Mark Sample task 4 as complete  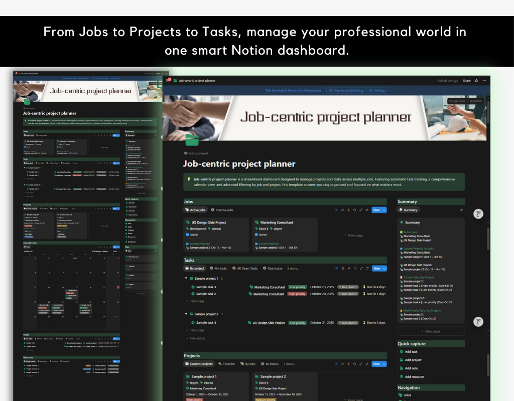(193, 323)
